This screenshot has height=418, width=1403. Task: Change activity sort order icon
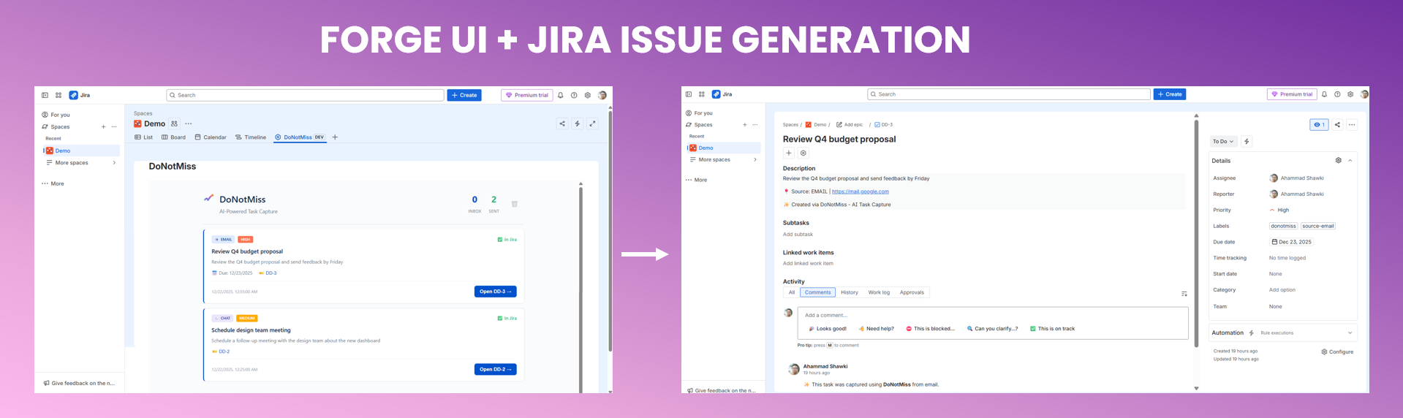click(x=1184, y=294)
